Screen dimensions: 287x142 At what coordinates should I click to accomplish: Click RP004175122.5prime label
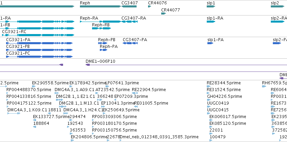(29, 103)
